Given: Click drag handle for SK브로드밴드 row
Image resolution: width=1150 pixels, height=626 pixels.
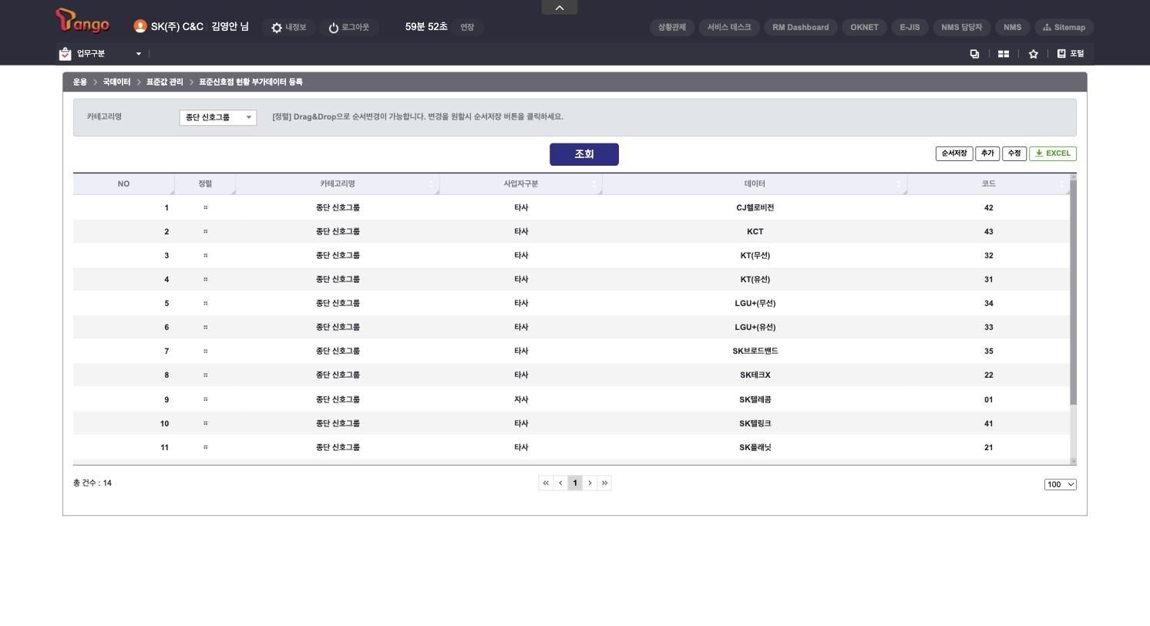Looking at the screenshot, I should point(205,351).
